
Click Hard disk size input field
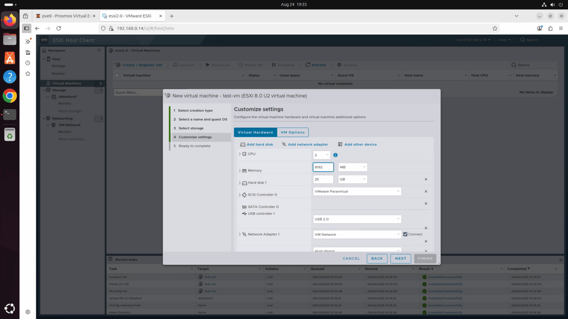[x=323, y=179]
